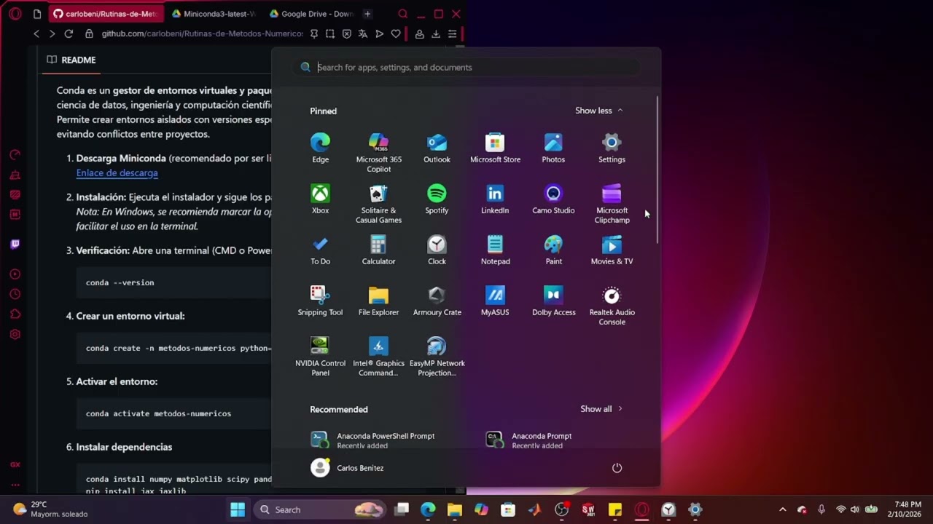Open the Carlos Benitez user account menu
933x524 pixels.
pyautogui.click(x=348, y=468)
